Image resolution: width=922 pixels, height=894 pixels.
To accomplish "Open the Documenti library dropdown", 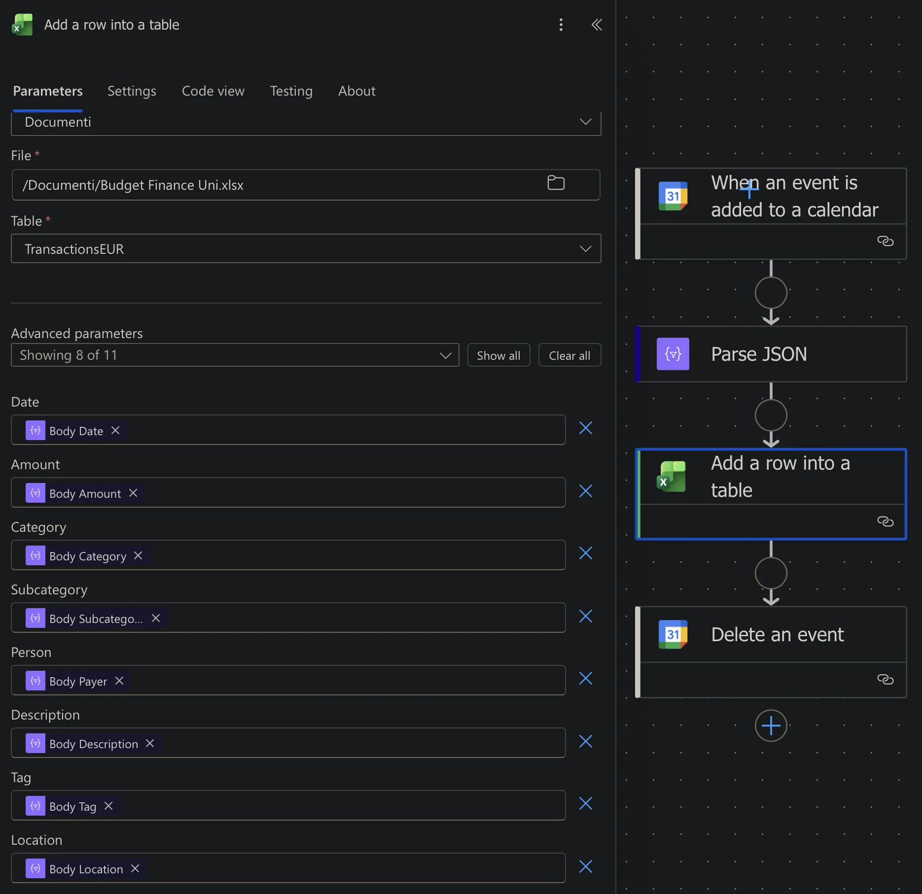I will (x=306, y=122).
